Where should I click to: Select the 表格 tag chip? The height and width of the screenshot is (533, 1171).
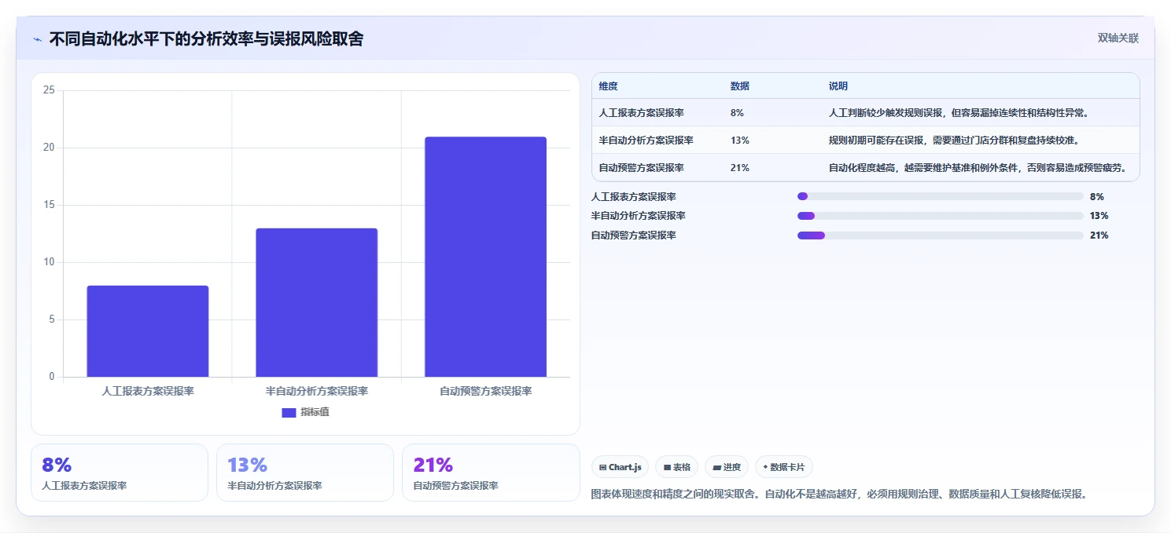tap(676, 467)
